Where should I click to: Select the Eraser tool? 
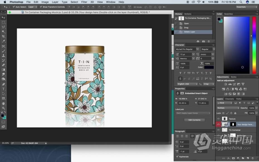pos(3,65)
